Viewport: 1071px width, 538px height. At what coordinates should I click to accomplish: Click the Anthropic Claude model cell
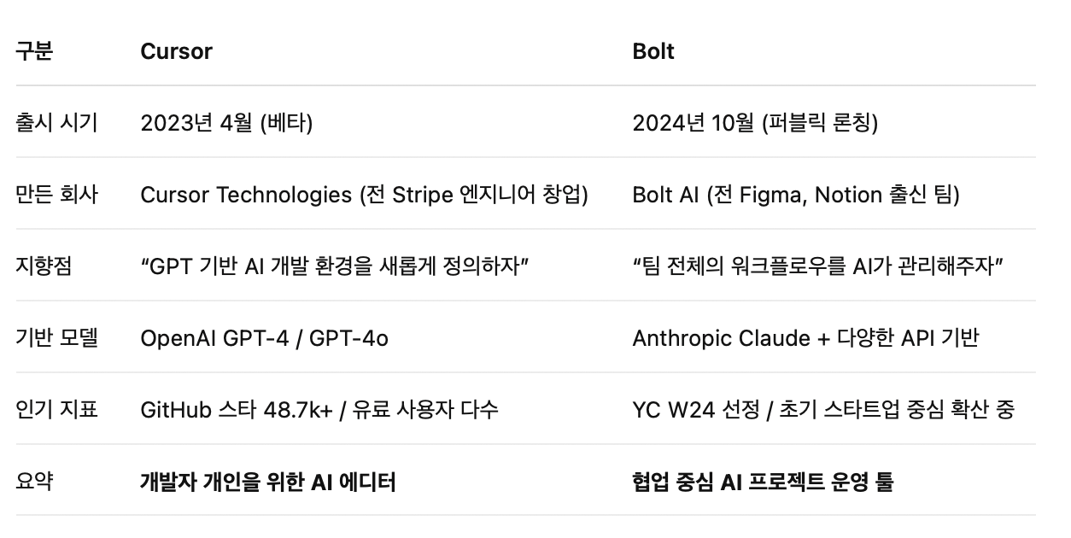(x=805, y=338)
